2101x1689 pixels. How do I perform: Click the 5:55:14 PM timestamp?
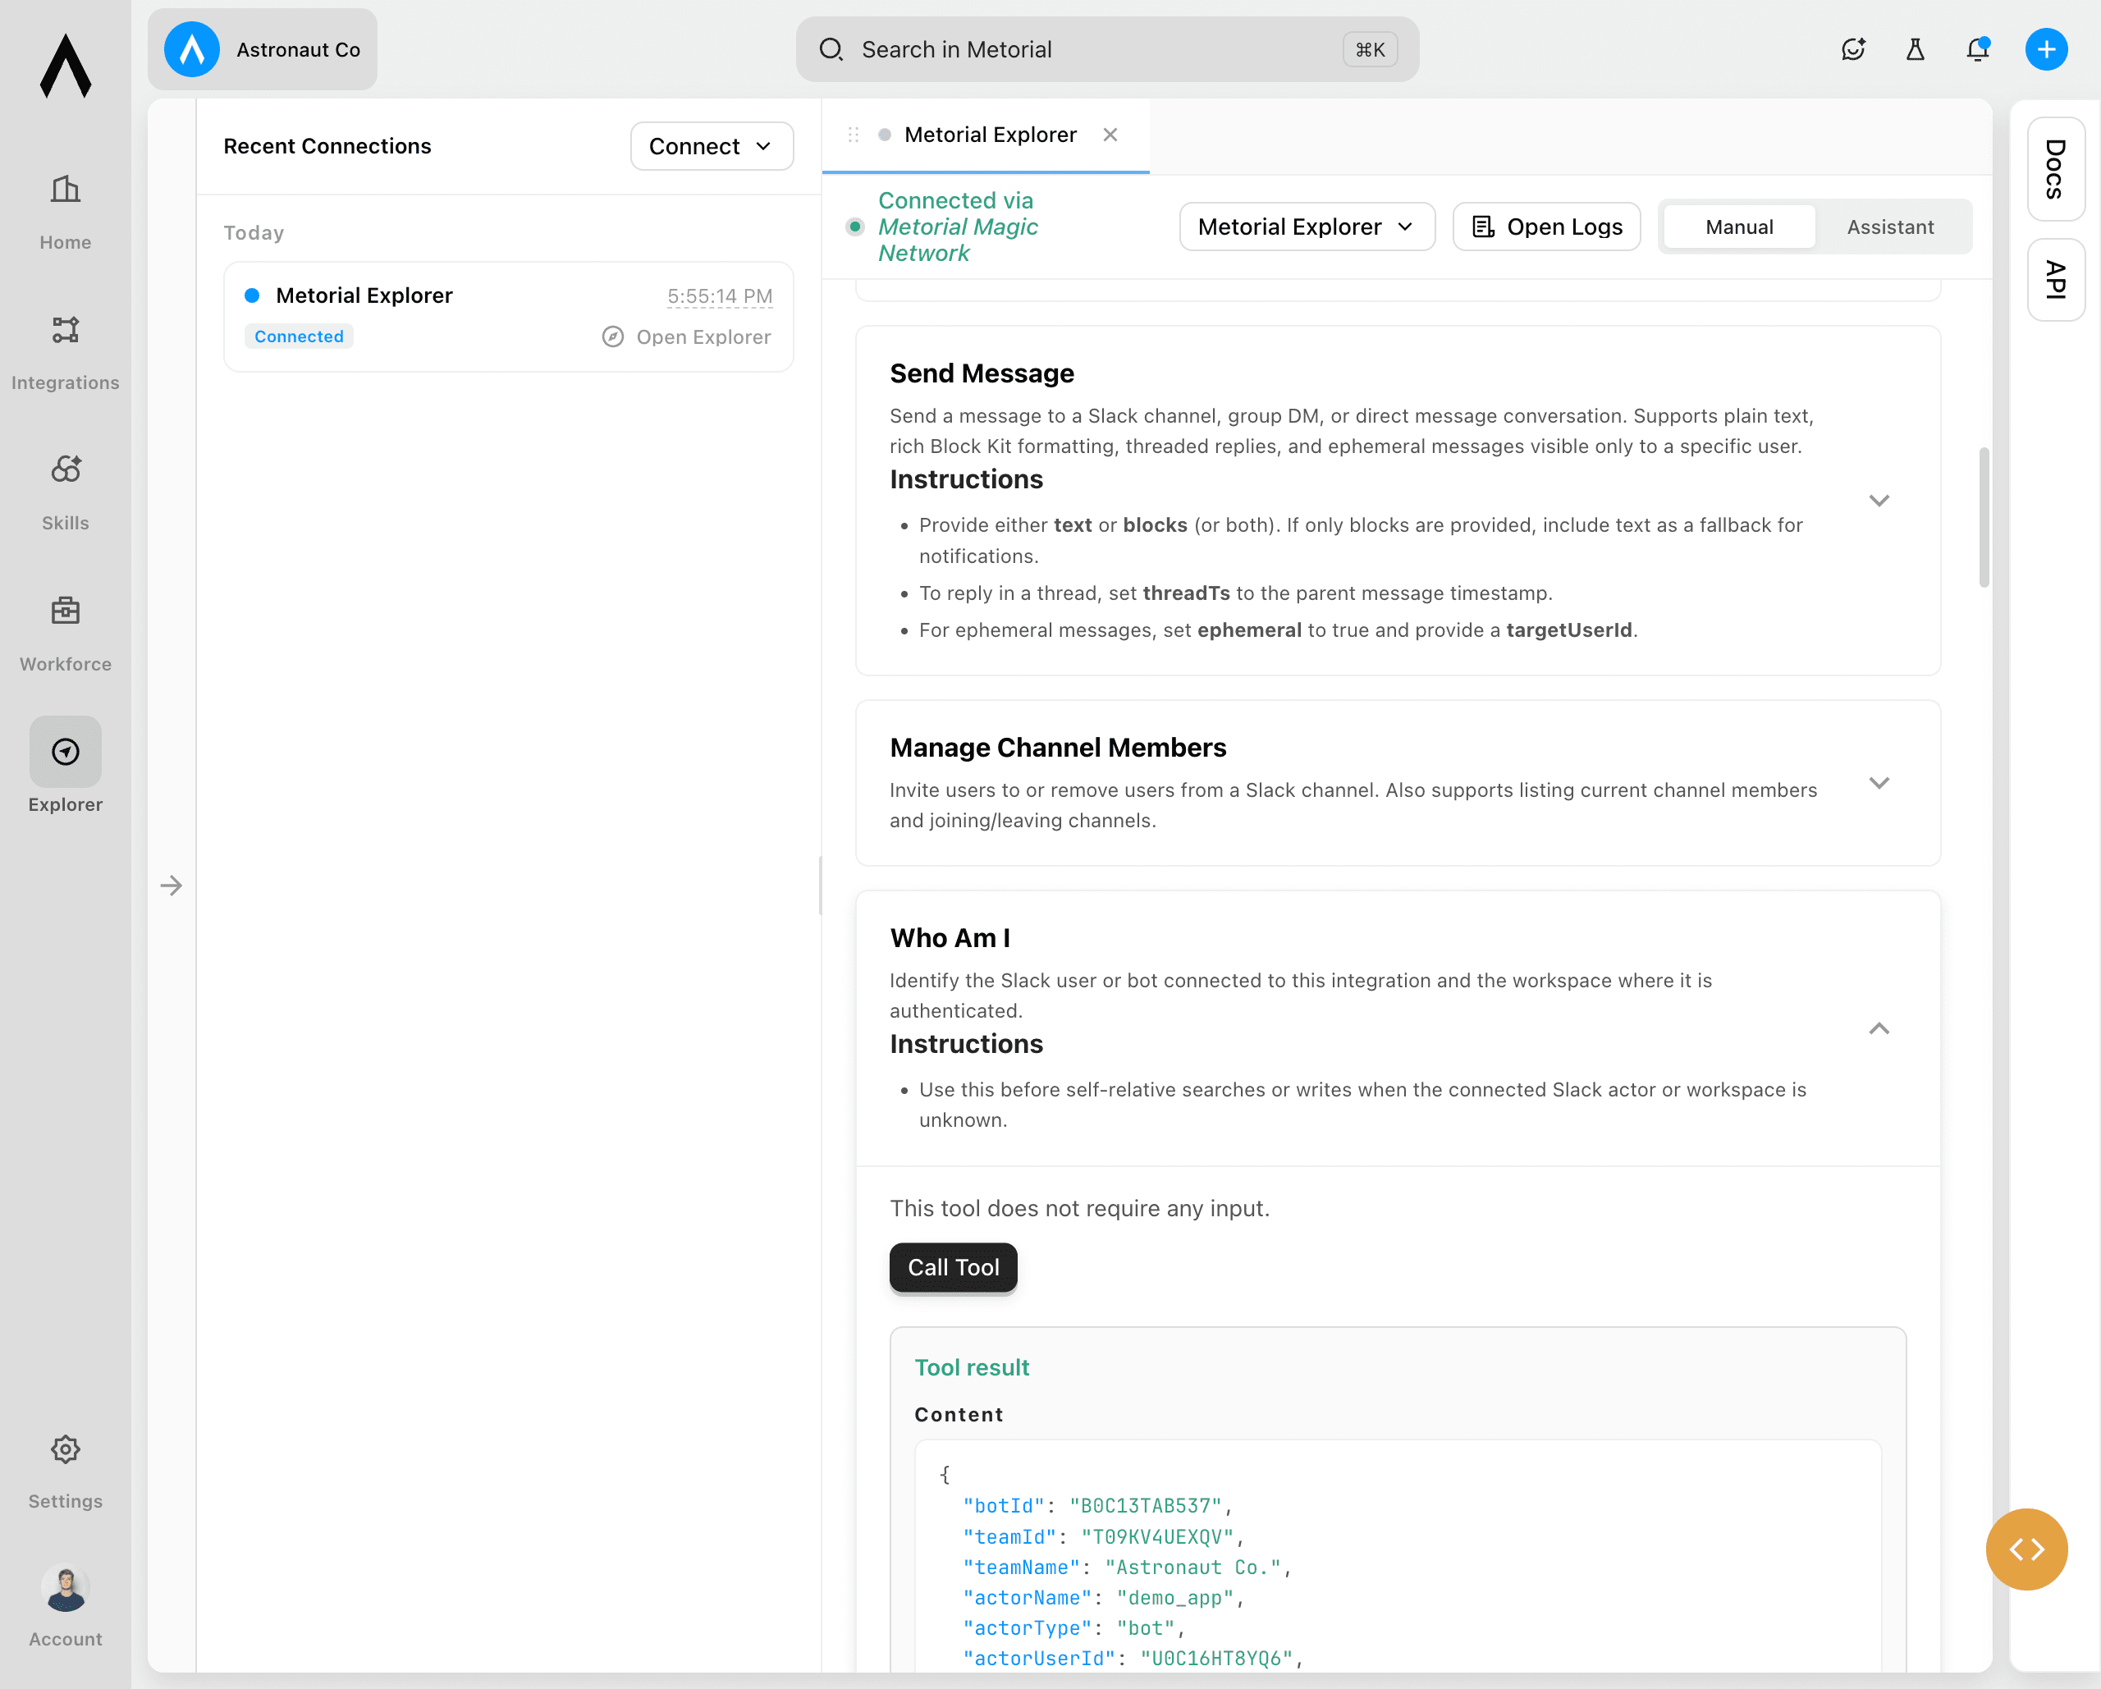pos(719,296)
